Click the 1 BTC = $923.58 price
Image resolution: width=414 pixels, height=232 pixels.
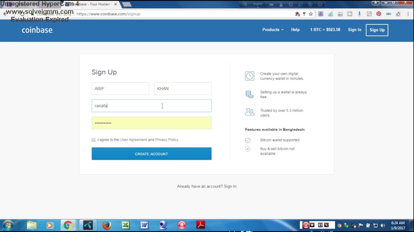[x=325, y=30]
